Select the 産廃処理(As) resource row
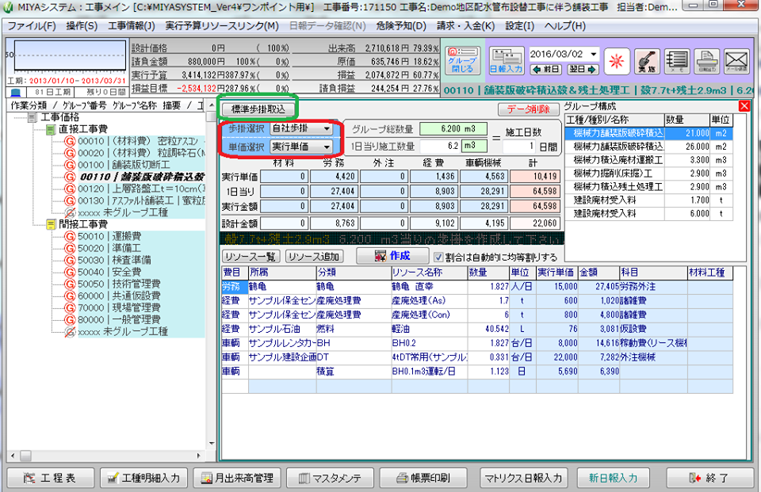This screenshot has height=492, width=761. point(476,301)
